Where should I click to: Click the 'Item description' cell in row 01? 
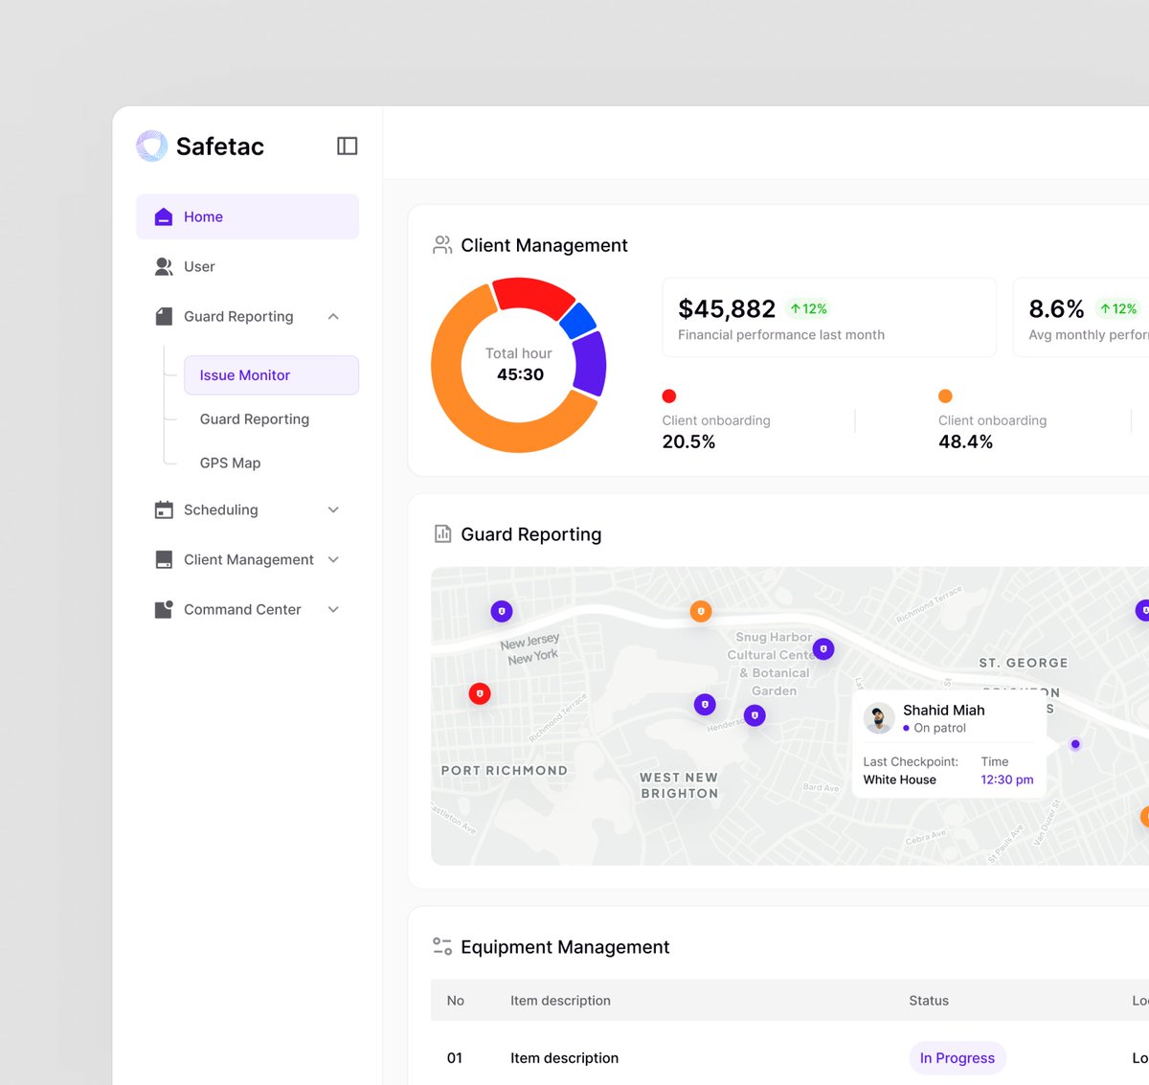pyautogui.click(x=564, y=1058)
